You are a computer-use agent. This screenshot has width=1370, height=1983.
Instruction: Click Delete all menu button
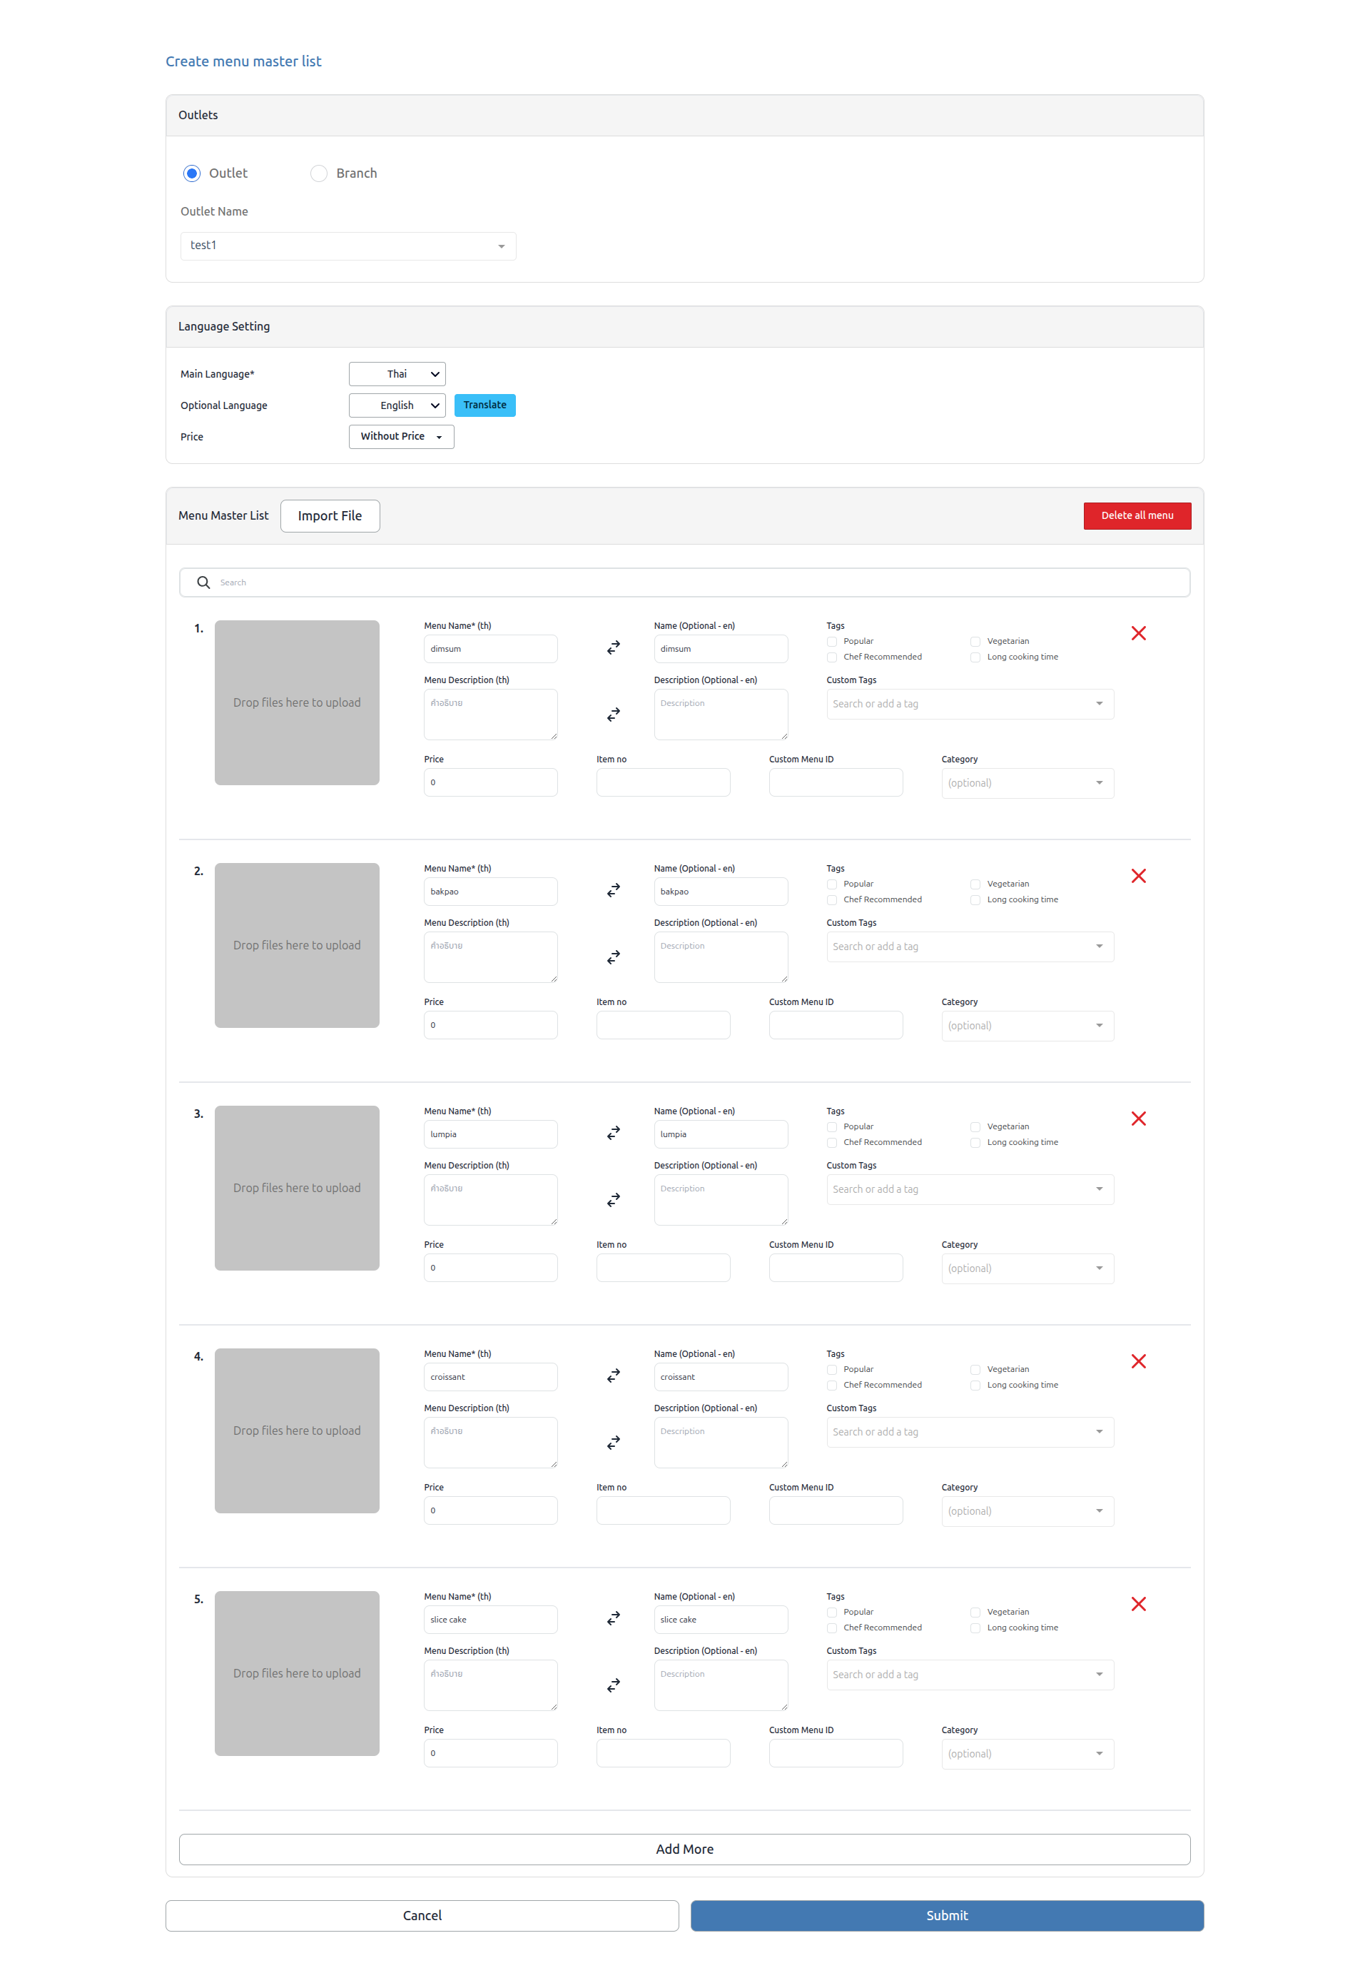tap(1137, 515)
